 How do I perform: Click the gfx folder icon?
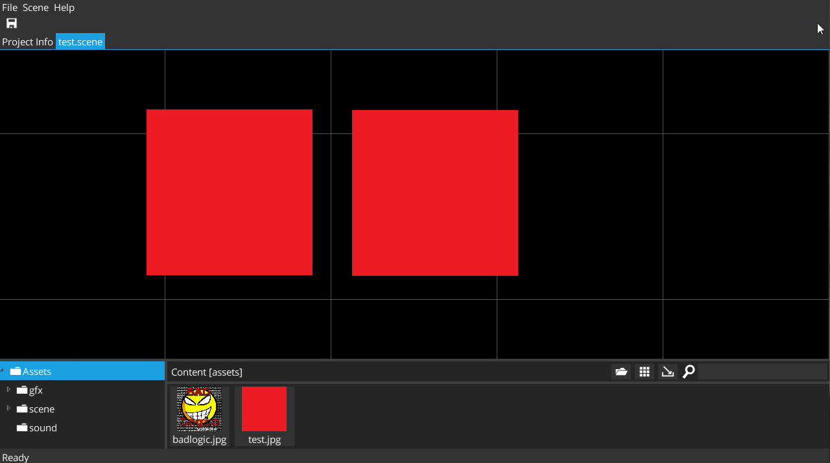click(22, 390)
